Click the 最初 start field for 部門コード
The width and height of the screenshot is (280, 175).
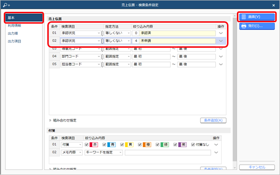tap(151, 56)
